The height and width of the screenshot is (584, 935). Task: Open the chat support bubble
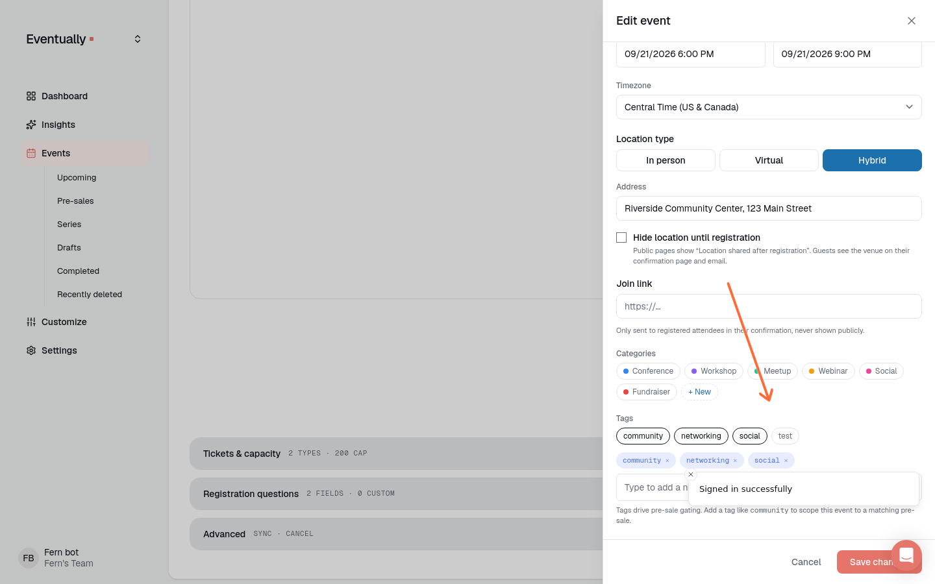(906, 555)
